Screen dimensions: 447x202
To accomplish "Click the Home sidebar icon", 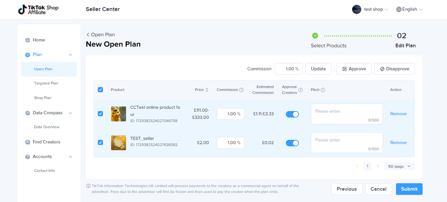I will pyautogui.click(x=28, y=40).
